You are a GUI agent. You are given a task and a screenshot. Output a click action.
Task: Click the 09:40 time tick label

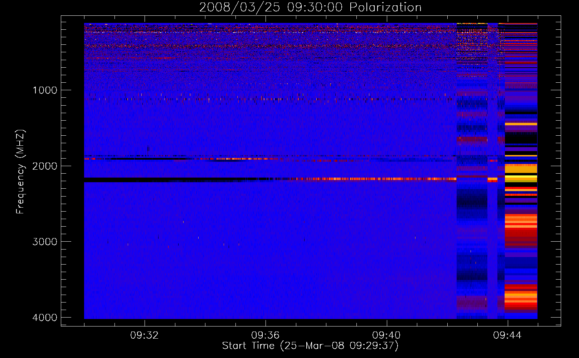tap(386, 335)
